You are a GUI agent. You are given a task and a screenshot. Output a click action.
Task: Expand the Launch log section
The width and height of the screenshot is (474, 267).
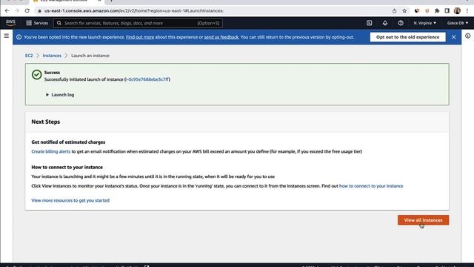tap(60, 95)
